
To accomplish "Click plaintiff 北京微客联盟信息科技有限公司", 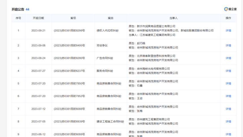I will pos(156,56).
